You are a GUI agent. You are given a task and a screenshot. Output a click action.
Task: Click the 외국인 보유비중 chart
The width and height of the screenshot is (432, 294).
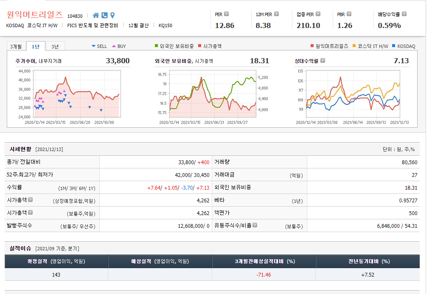click(213, 94)
